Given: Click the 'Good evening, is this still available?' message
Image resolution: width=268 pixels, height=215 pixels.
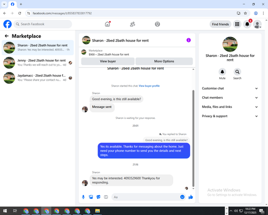Looking at the screenshot, I should pyautogui.click(x=116, y=99).
